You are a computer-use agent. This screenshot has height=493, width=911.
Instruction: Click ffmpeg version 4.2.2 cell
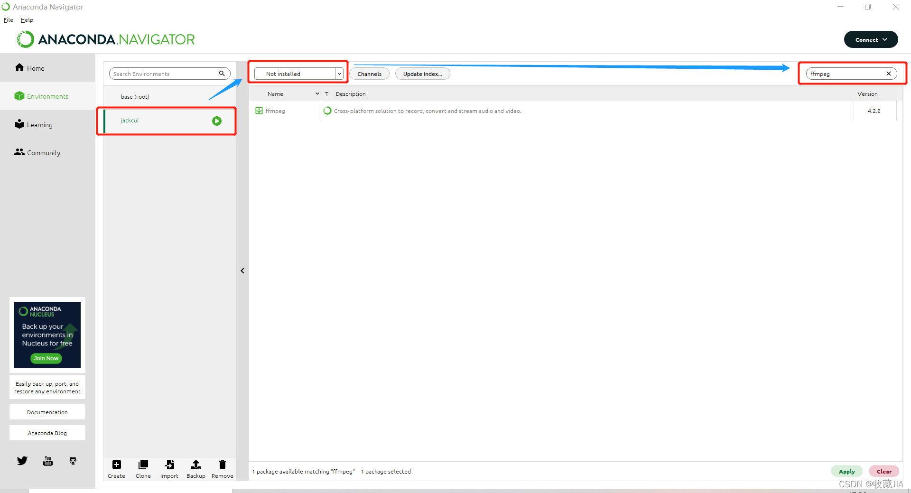tap(874, 111)
